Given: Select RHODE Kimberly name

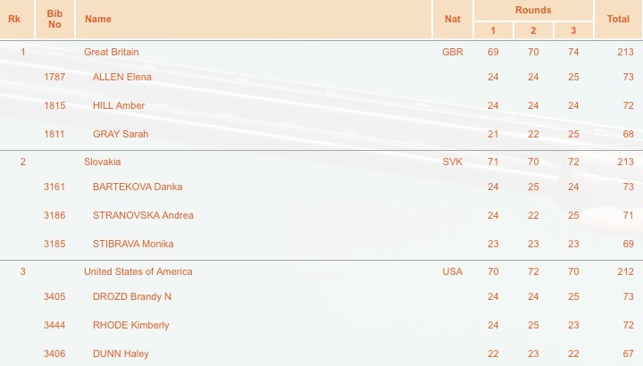Looking at the screenshot, I should tap(130, 326).
